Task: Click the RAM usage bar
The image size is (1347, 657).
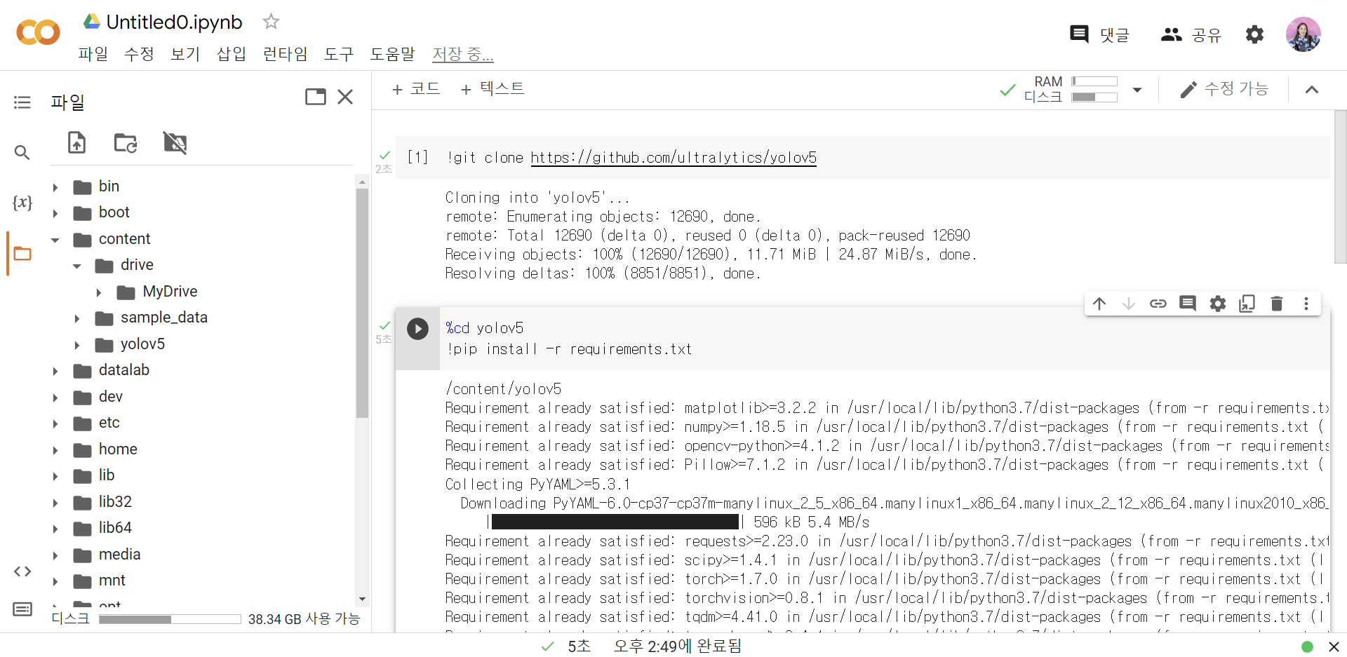Action: pyautogui.click(x=1094, y=81)
